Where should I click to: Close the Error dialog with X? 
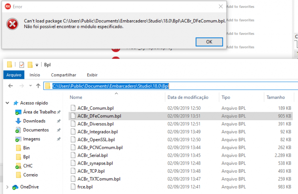pyautogui.click(x=221, y=6)
